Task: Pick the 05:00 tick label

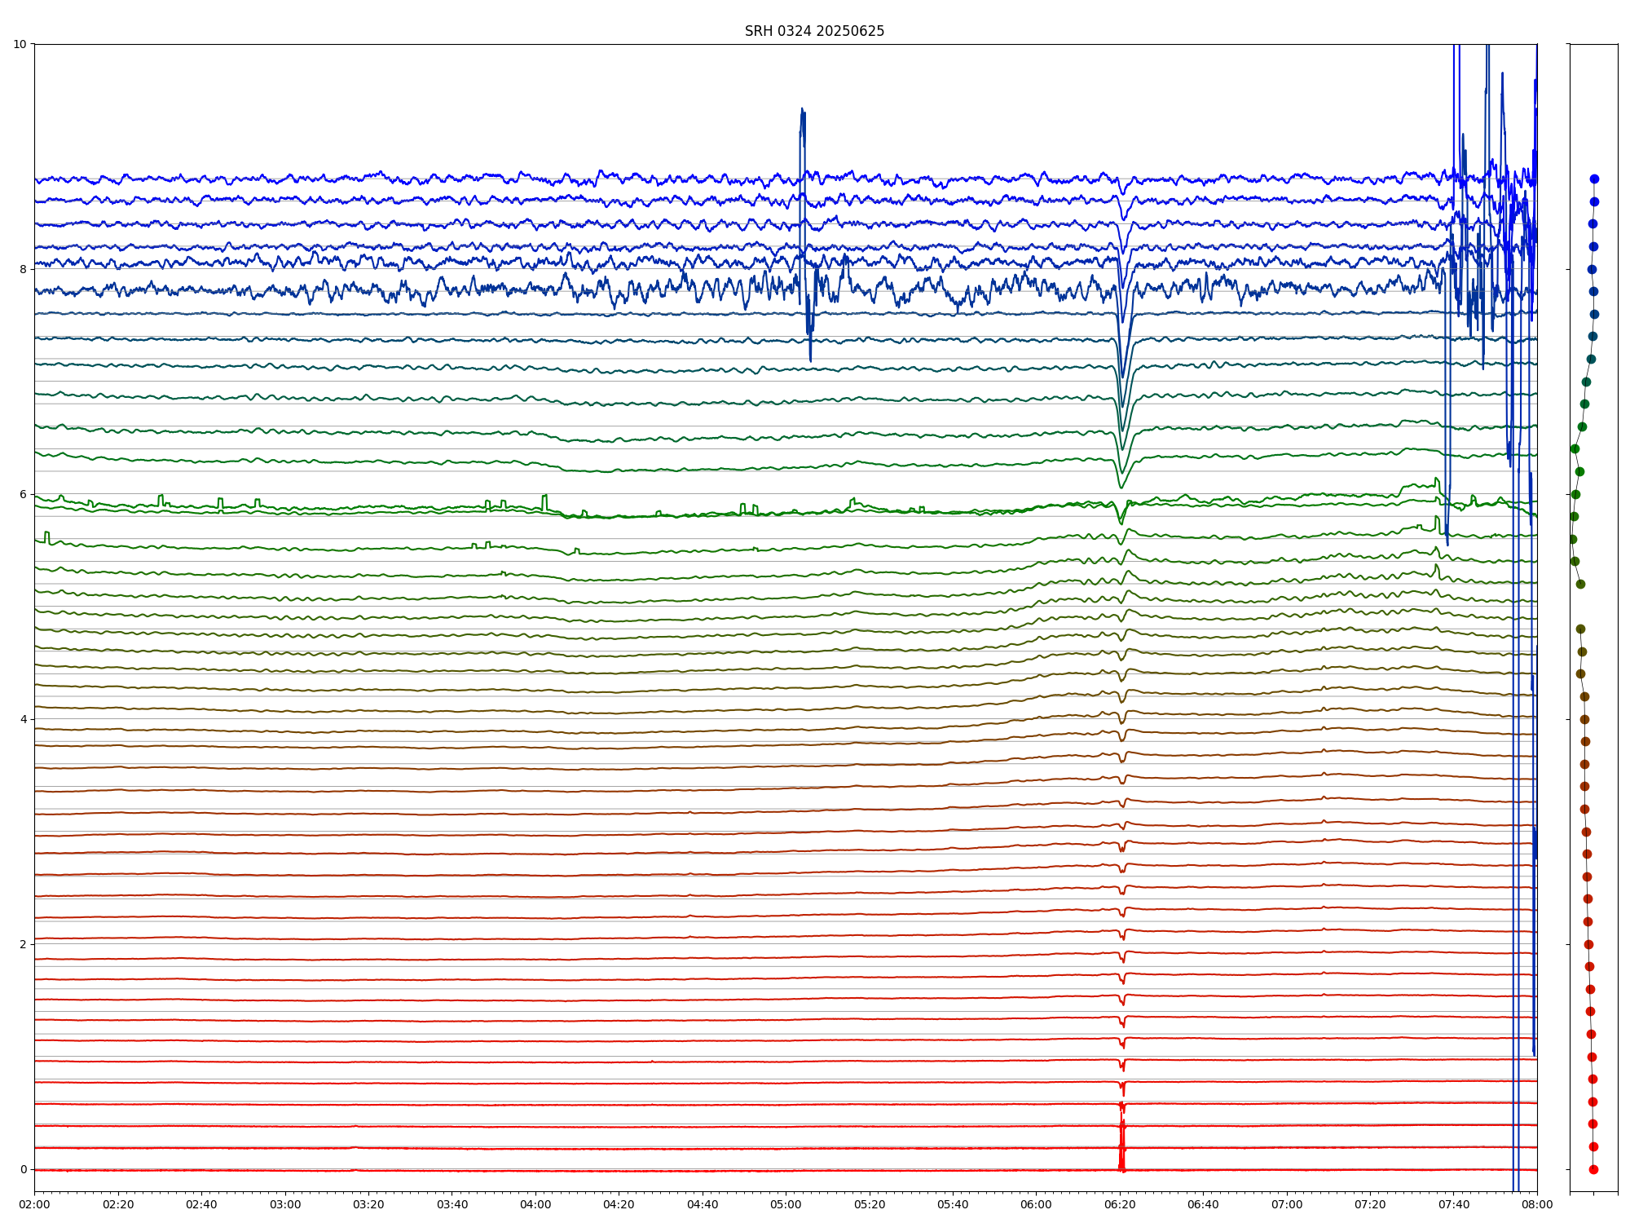Action: (x=786, y=1204)
